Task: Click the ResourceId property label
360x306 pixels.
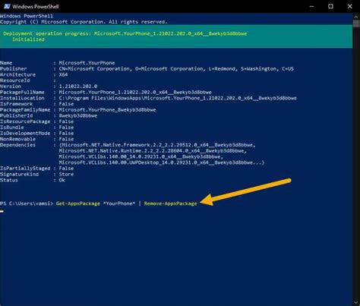Action: click(x=15, y=80)
